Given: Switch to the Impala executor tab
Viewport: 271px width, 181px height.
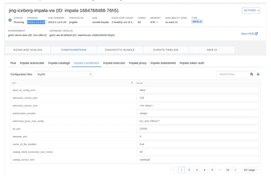Looking at the screenshot, I should [x=114, y=63].
